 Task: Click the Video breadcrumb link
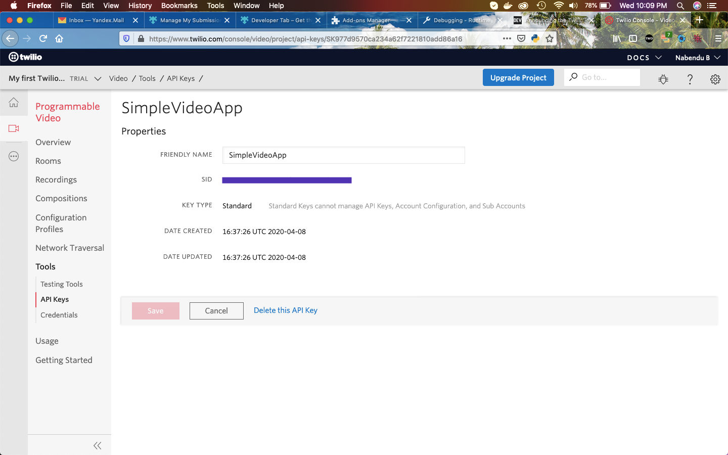tap(118, 78)
